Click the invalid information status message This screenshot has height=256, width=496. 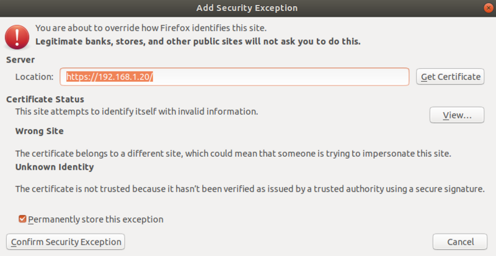136,112
